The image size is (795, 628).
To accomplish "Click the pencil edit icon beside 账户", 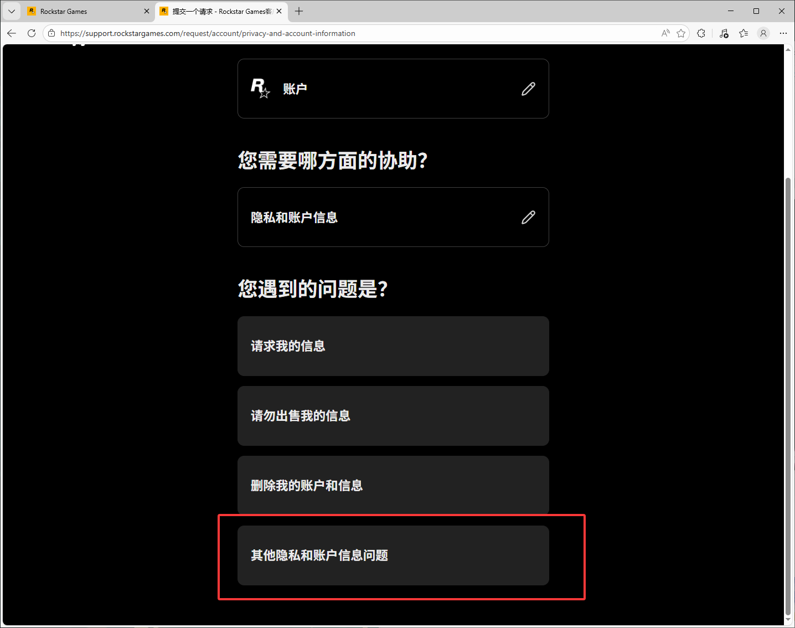I will (528, 89).
